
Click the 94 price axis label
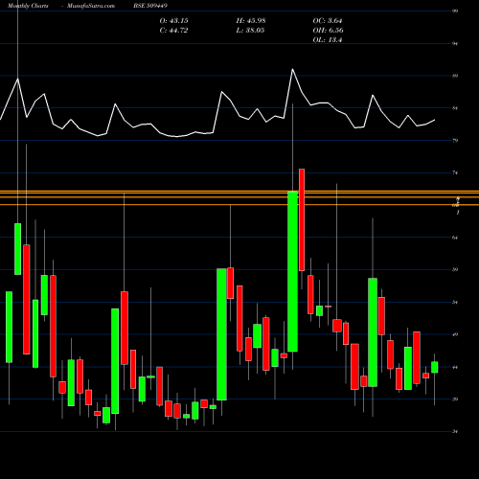(455, 43)
